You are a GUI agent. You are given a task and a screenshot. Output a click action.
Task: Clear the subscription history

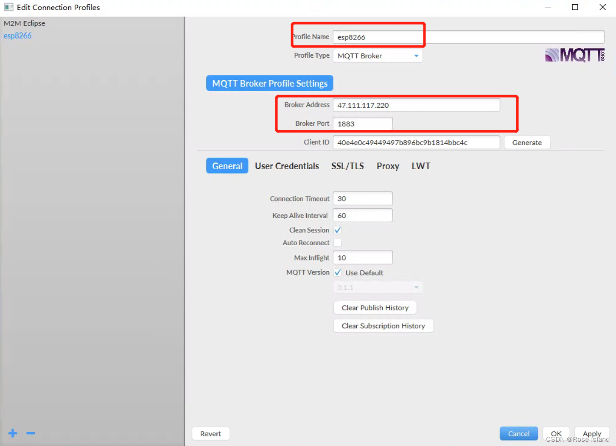[383, 325]
